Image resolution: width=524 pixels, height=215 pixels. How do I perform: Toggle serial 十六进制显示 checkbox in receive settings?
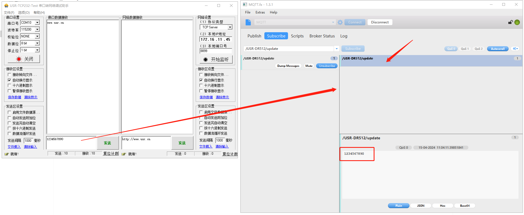coord(9,85)
